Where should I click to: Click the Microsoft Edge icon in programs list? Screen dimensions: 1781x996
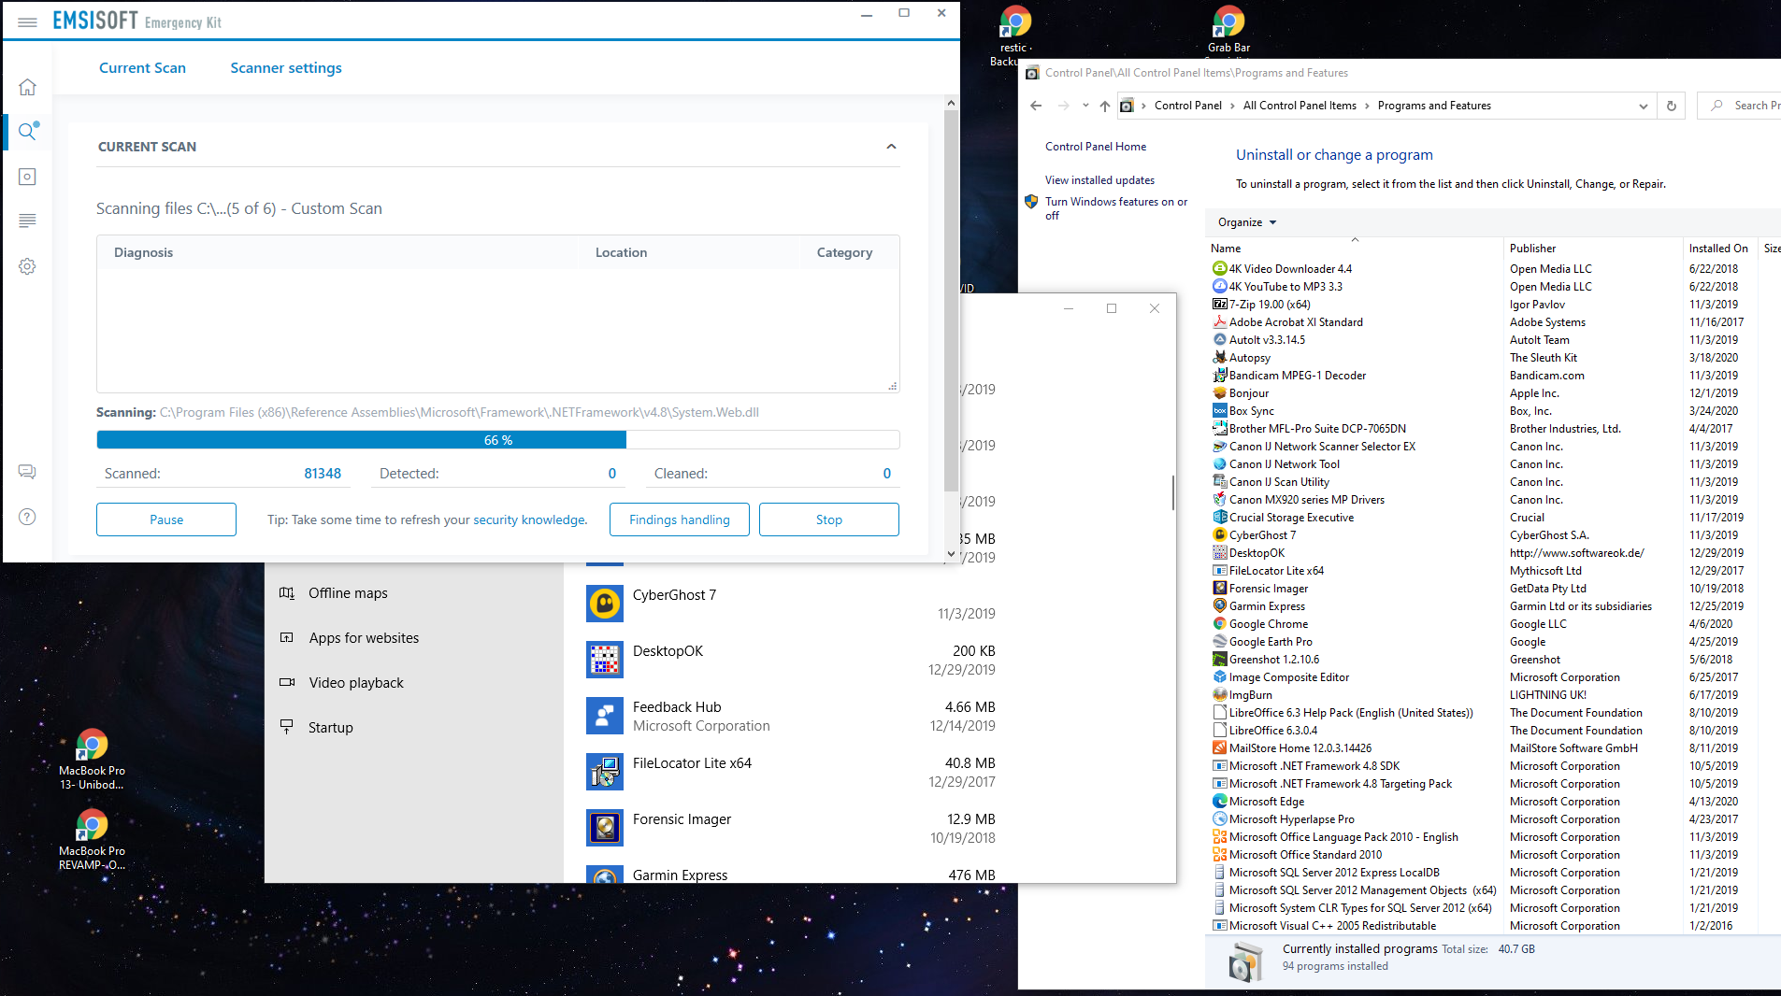pos(1219,802)
